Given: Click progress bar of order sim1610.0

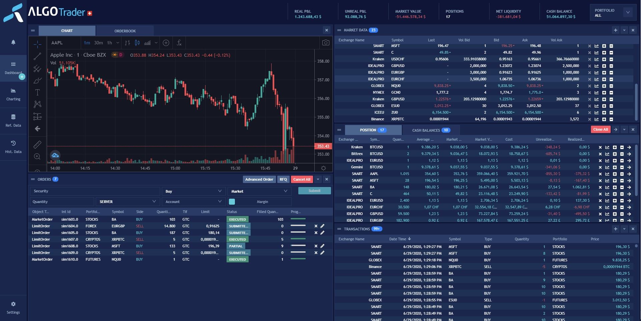Looking at the screenshot, I should tap(298, 259).
